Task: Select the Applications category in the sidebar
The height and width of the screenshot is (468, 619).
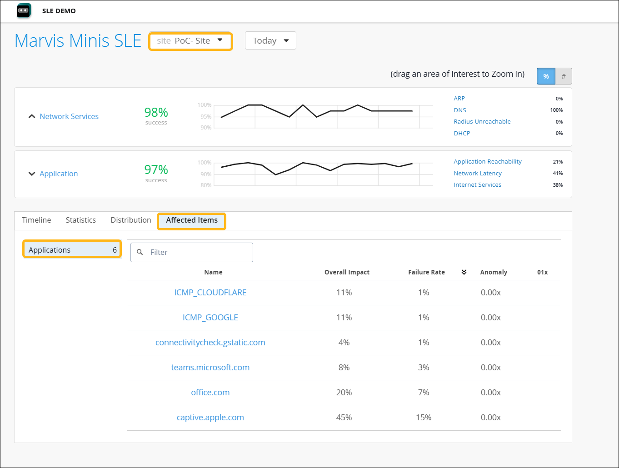Action: point(71,249)
